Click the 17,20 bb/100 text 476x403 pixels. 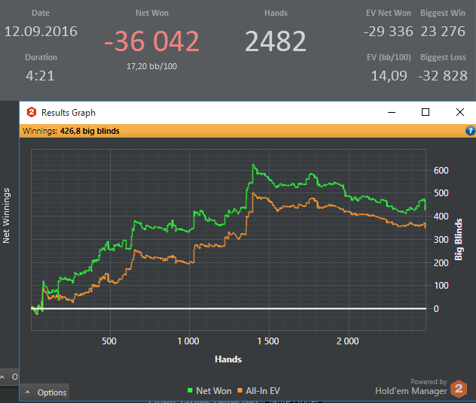coord(152,66)
